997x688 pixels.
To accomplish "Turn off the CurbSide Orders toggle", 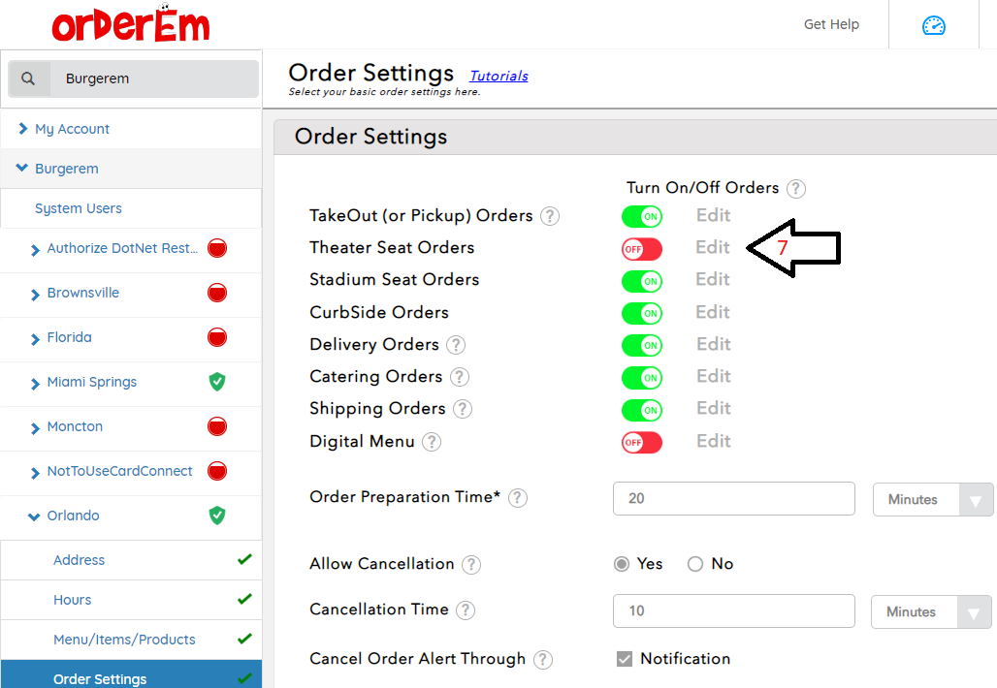I will [641, 313].
